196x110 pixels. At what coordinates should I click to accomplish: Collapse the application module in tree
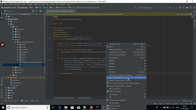(x=6, y=19)
